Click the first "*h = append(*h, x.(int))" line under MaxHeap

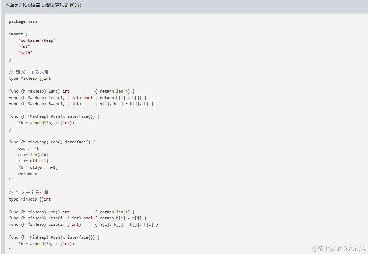46,123
